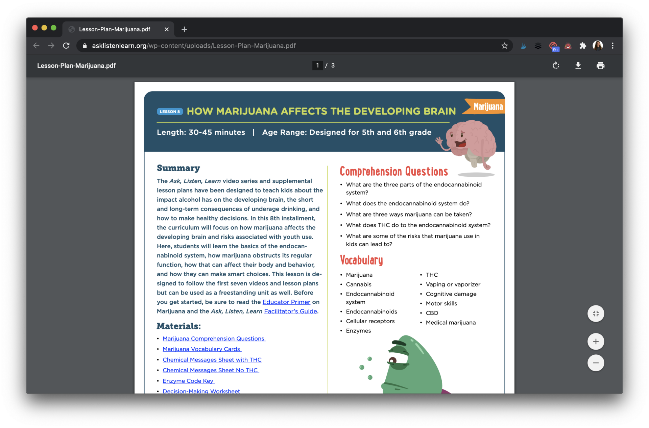Close the Lesson-Plan-Marijuana.pdf tab
649x428 pixels.
166,29
